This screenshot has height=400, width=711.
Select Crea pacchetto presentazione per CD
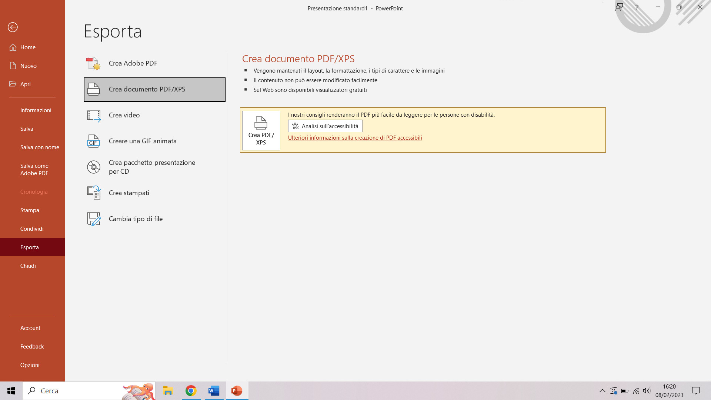point(151,167)
